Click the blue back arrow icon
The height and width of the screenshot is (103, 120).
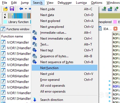click(x=21, y=9)
